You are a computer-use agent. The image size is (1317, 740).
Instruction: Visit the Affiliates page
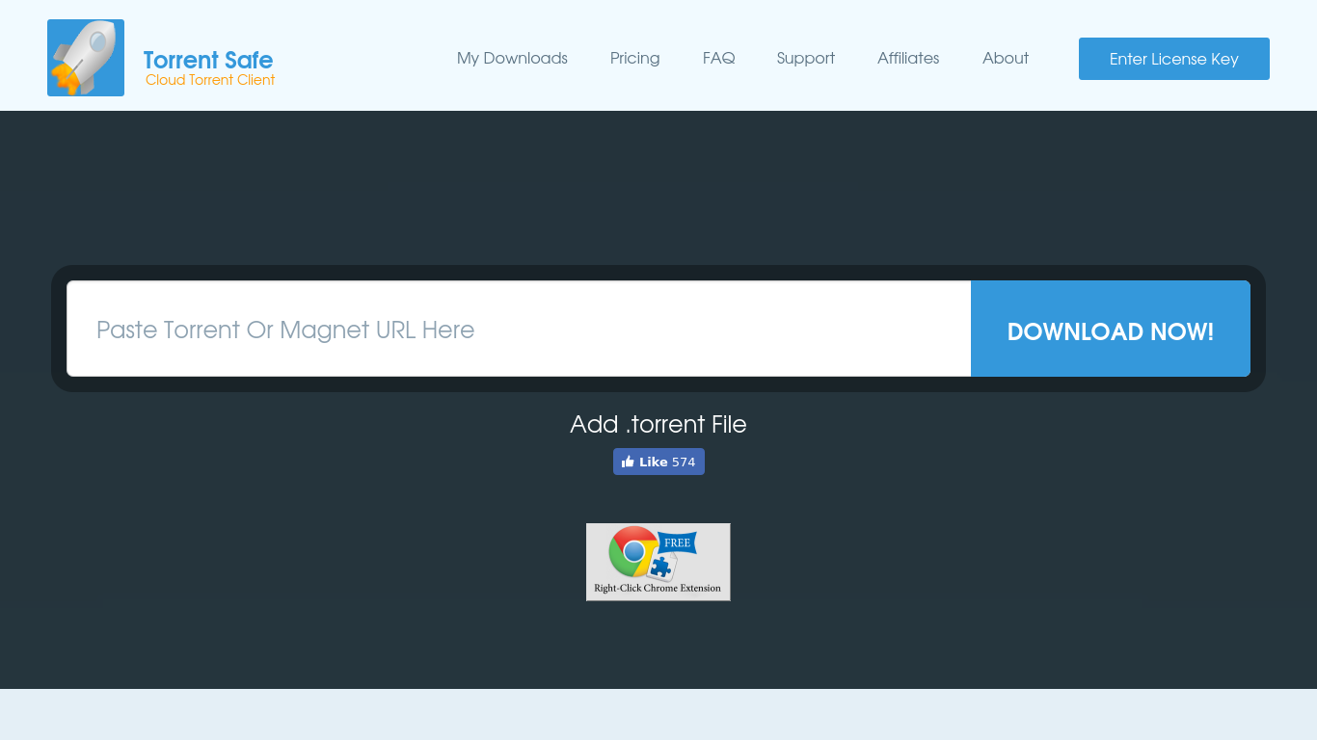coord(908,58)
